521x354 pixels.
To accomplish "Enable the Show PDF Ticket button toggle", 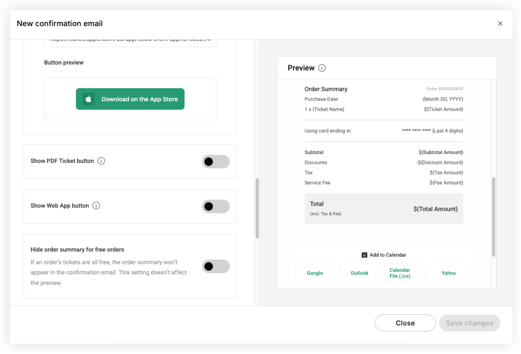I will tap(216, 161).
